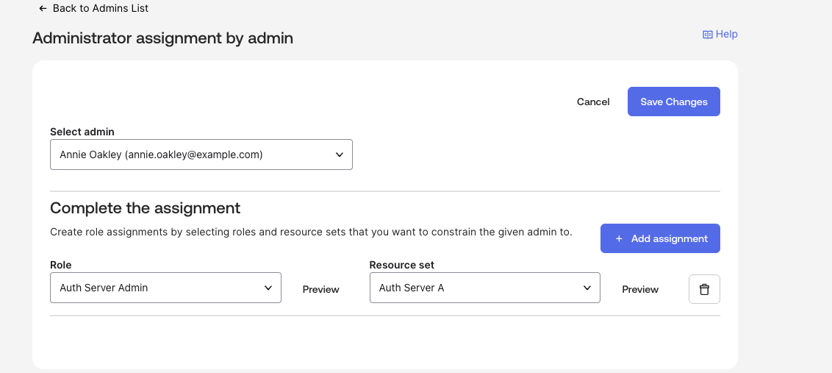
Task: Click the 'Select admin' label
Action: 82,132
